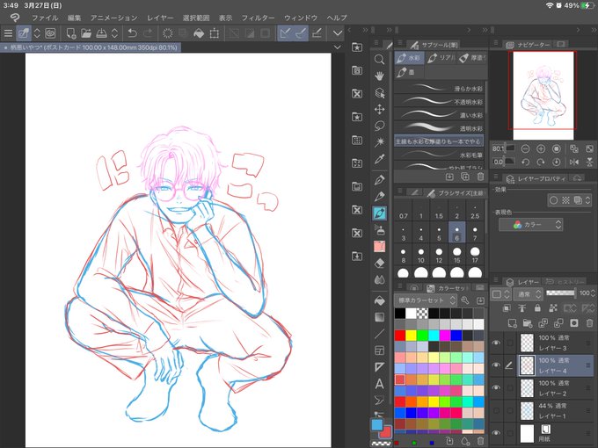
Task: Toggle visibility of paper 用紙 layer
Action: (496, 433)
